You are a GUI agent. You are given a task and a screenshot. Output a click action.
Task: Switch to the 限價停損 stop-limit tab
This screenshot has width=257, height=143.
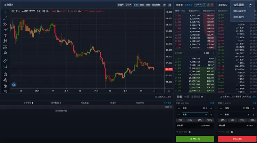pyautogui.click(x=196, y=97)
